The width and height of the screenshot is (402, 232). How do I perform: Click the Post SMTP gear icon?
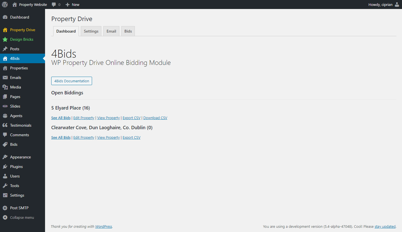pyautogui.click(x=5, y=208)
